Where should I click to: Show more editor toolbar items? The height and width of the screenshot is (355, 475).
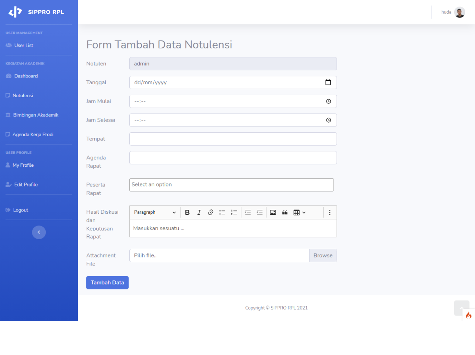coord(330,212)
